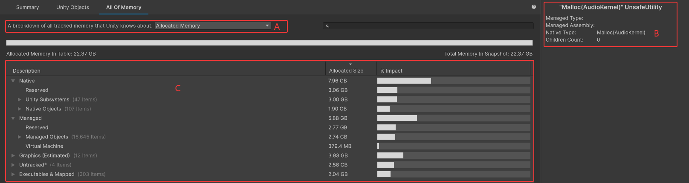Click the total memory usage bar

(269, 43)
